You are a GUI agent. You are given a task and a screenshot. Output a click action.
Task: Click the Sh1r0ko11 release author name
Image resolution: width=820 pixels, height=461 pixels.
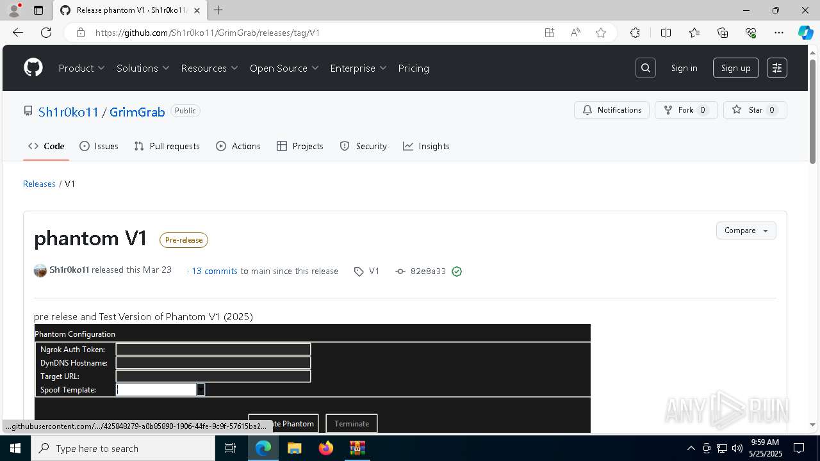tap(69, 270)
